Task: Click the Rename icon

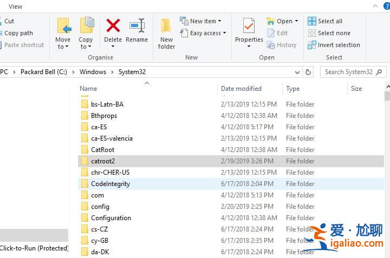Action: (x=137, y=25)
